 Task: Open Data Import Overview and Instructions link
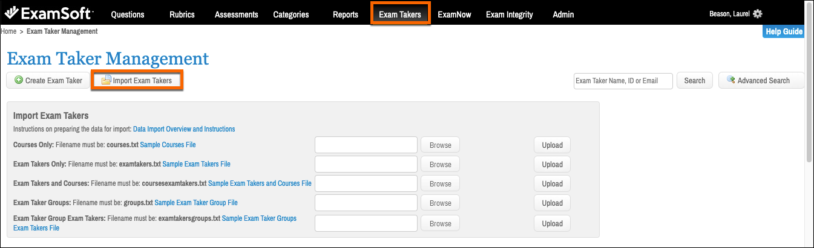[x=184, y=129]
